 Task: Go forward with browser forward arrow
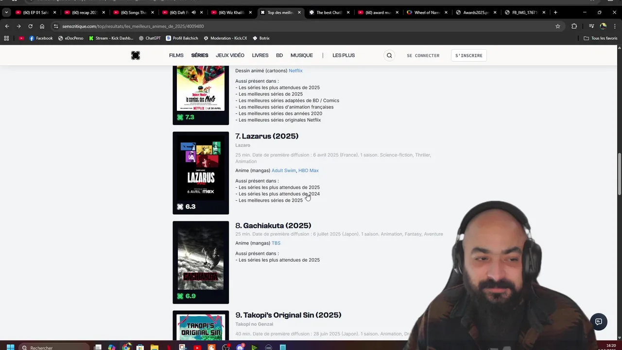point(18,26)
